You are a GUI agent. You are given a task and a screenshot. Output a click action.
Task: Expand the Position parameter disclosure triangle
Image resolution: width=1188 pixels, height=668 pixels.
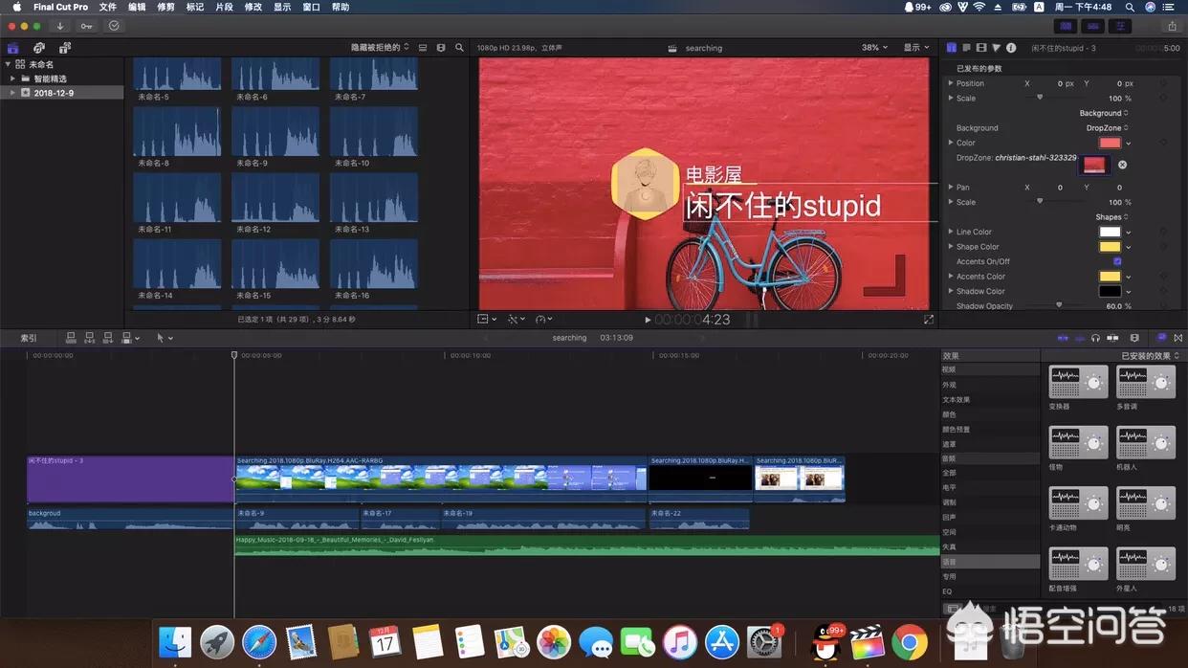[950, 83]
